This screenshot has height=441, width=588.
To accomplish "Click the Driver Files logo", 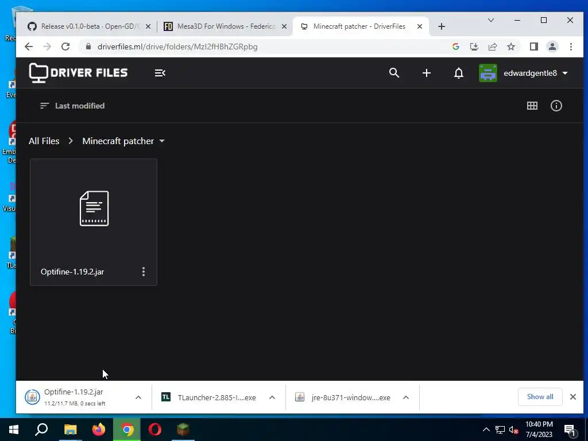I will pos(78,73).
